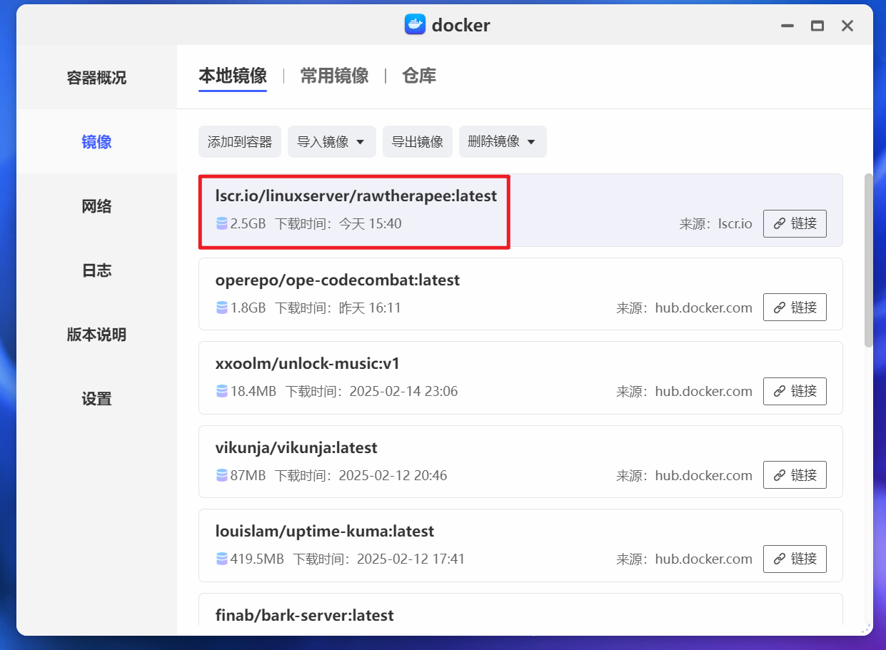Maximize the docker window
The height and width of the screenshot is (650, 886).
[x=817, y=26]
